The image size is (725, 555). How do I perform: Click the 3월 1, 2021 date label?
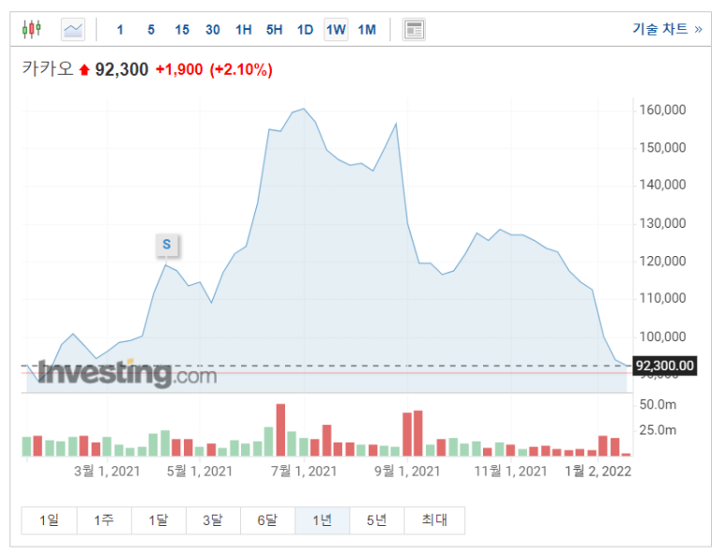(107, 472)
